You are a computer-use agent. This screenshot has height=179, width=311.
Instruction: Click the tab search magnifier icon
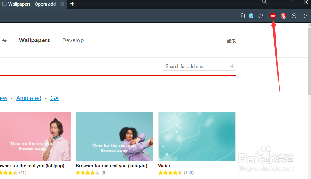tap(264, 2)
